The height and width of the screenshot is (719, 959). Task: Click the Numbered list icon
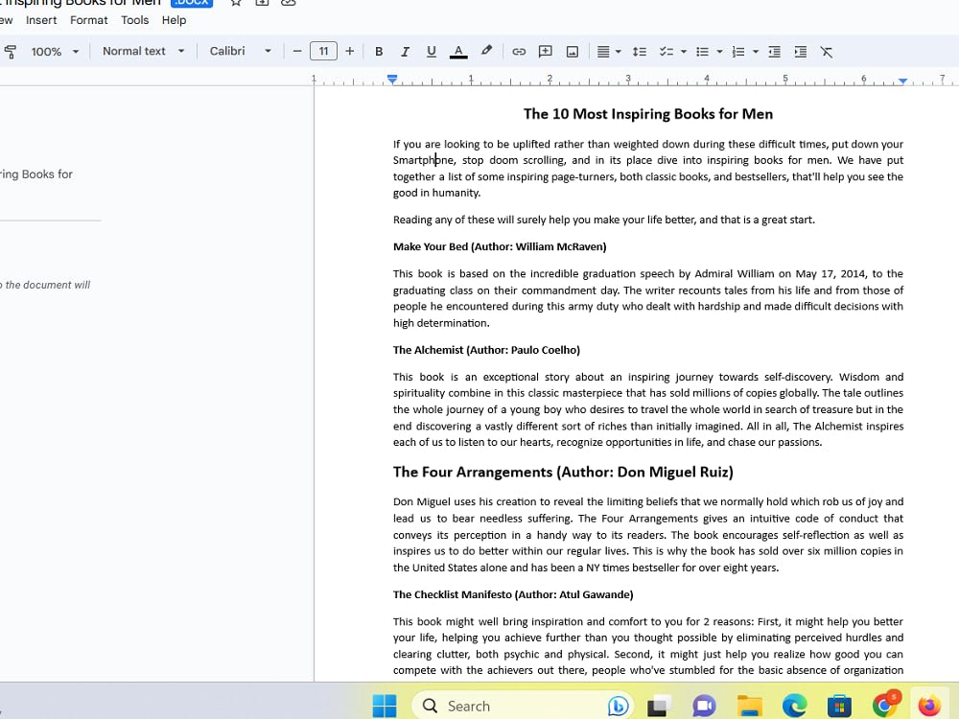[738, 52]
